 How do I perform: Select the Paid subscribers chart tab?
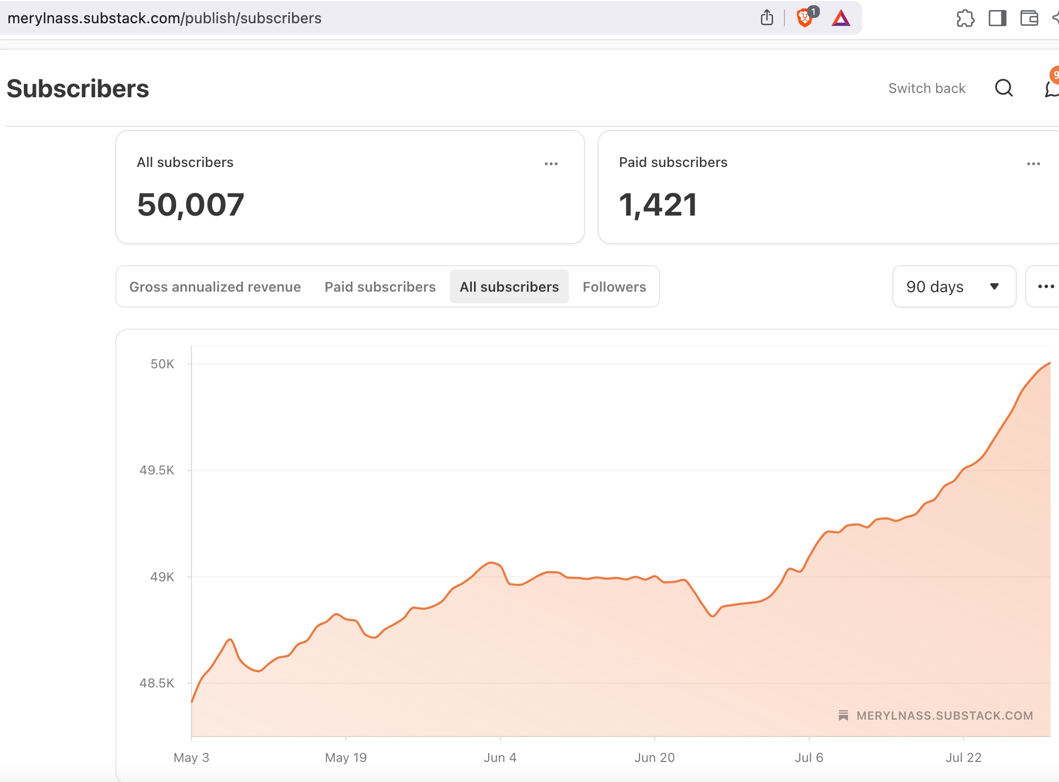tap(380, 287)
